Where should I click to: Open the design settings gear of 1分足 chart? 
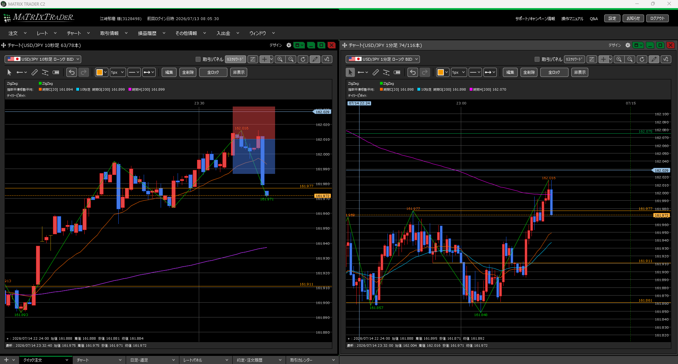628,45
